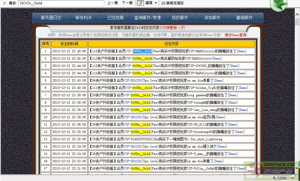This screenshot has height=181, width=300.
Task: Switch to the 等待判决 tab
Action: [x=83, y=18]
